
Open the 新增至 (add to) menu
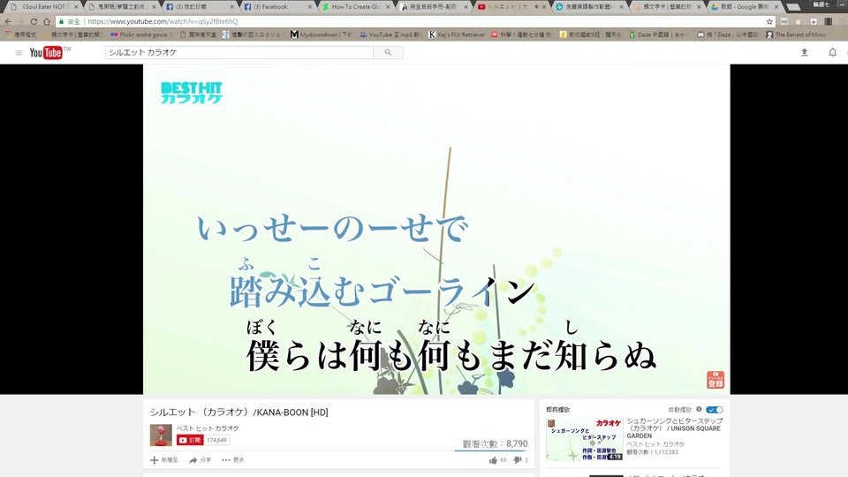coord(164,460)
